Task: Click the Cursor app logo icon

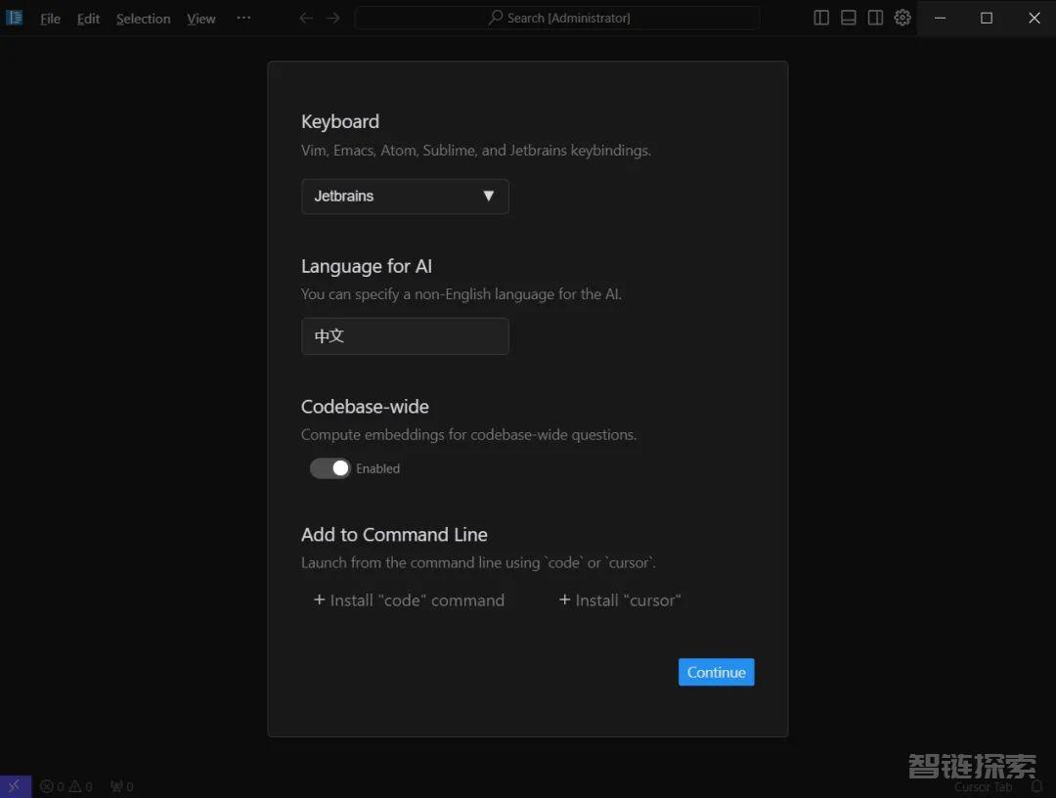Action: (x=14, y=18)
